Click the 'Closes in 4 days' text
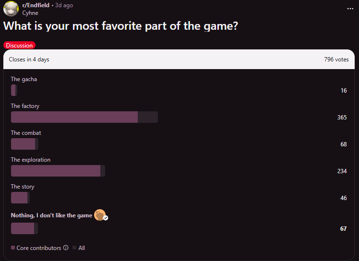This screenshot has width=359, height=261. (x=29, y=59)
